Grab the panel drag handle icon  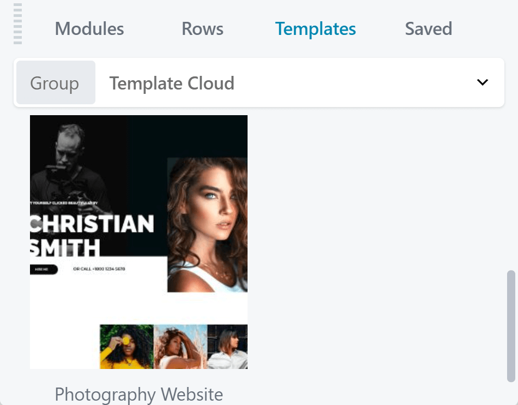coord(17,24)
